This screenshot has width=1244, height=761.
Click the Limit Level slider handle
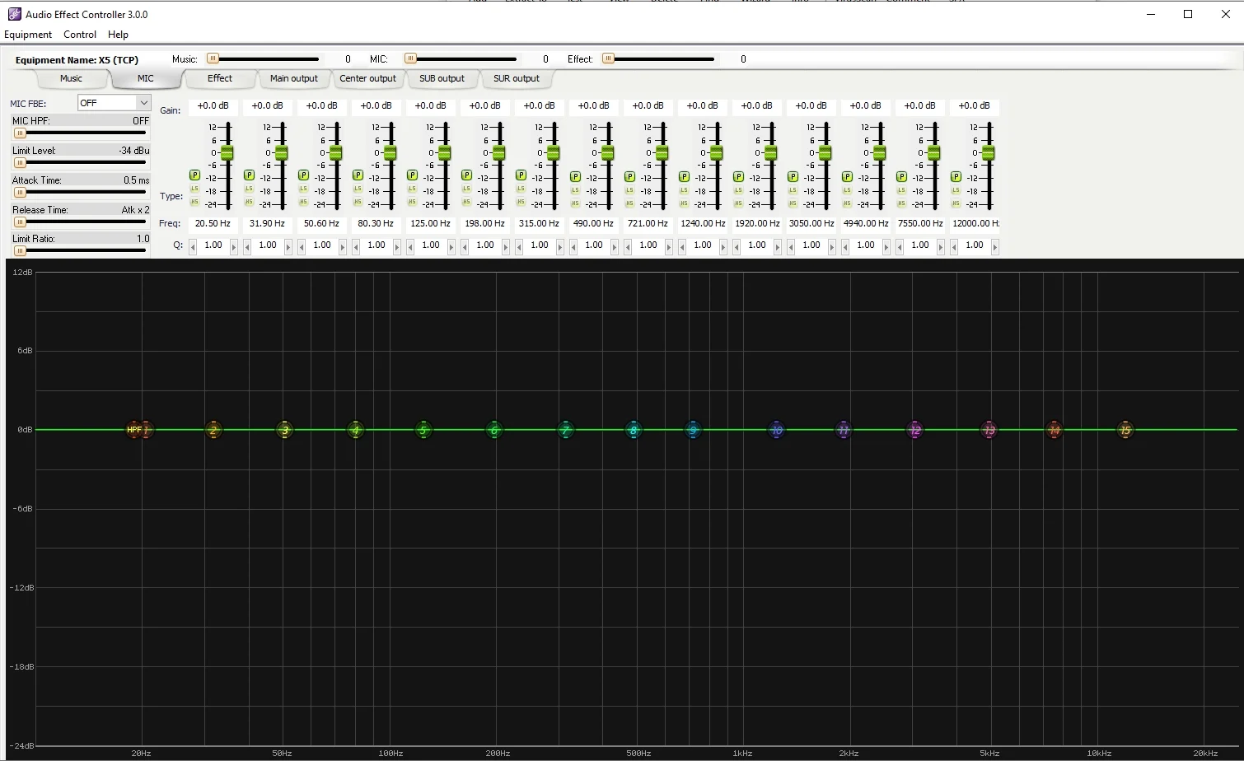[x=20, y=163]
